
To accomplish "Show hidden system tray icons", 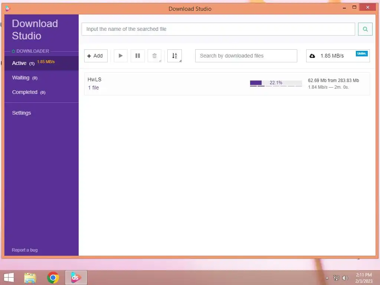I will [327, 278].
